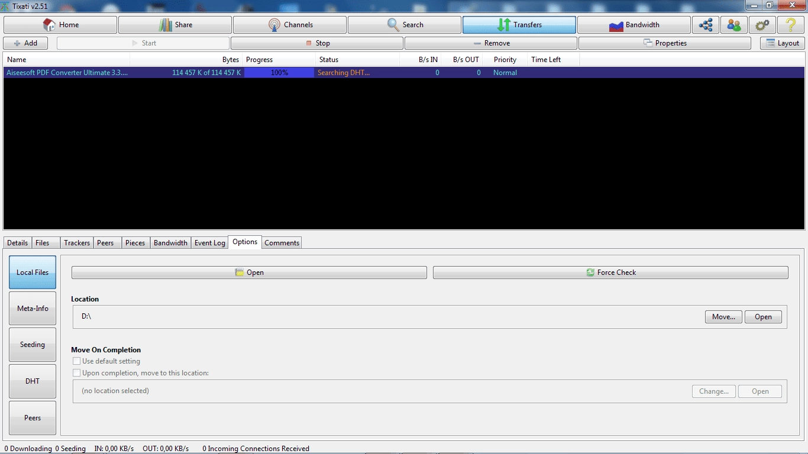Select the Transfers section
This screenshot has height=454, width=808.
[519, 25]
